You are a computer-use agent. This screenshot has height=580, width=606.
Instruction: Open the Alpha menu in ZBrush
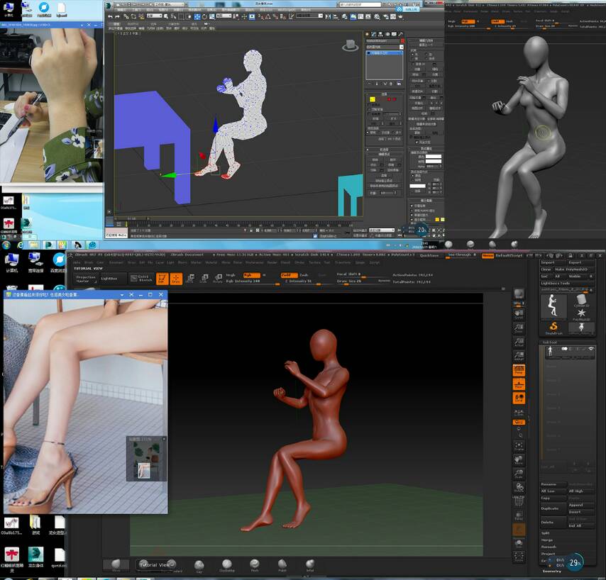[77, 262]
